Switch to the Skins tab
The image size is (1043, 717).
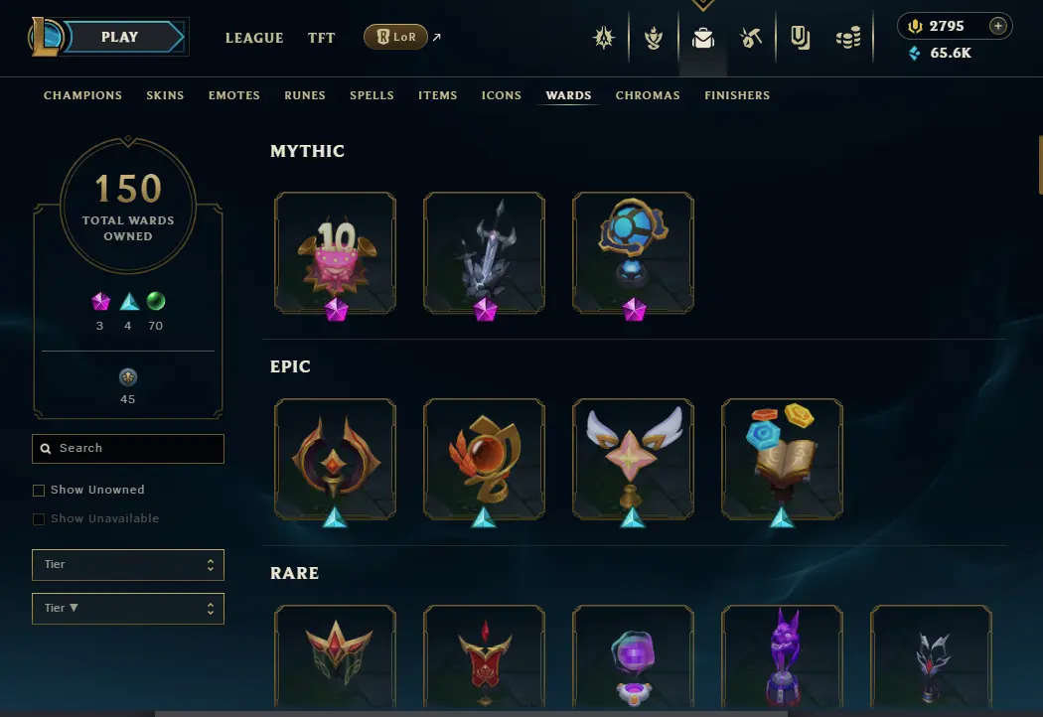165,95
